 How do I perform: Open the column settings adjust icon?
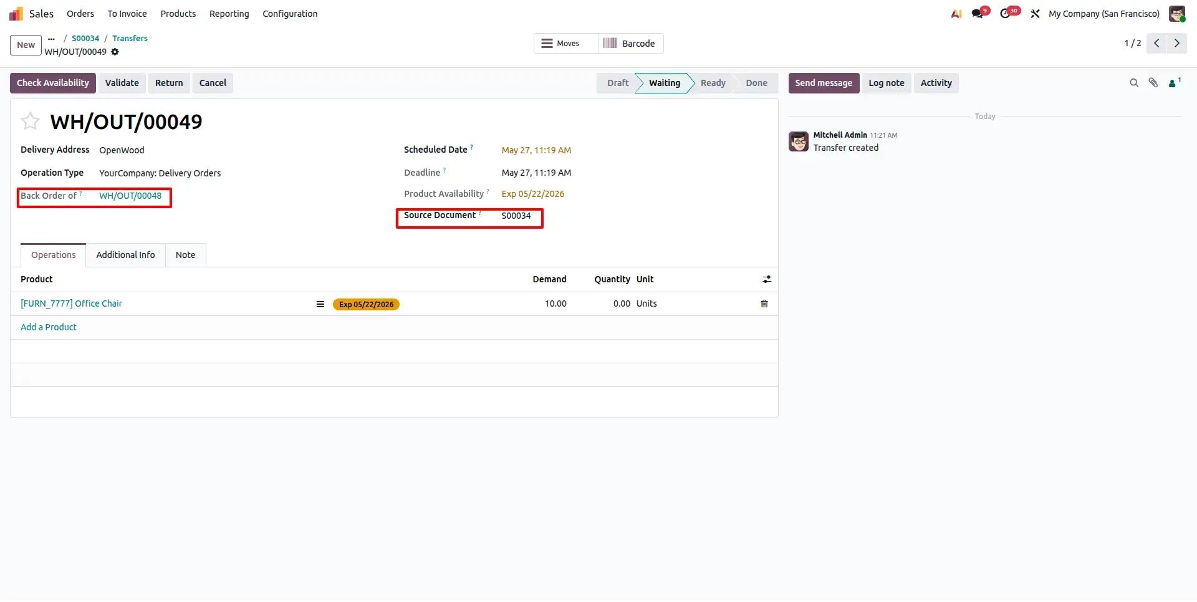click(x=766, y=280)
